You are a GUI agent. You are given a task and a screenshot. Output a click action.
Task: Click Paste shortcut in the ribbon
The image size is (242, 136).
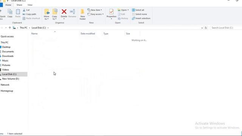[31, 19]
